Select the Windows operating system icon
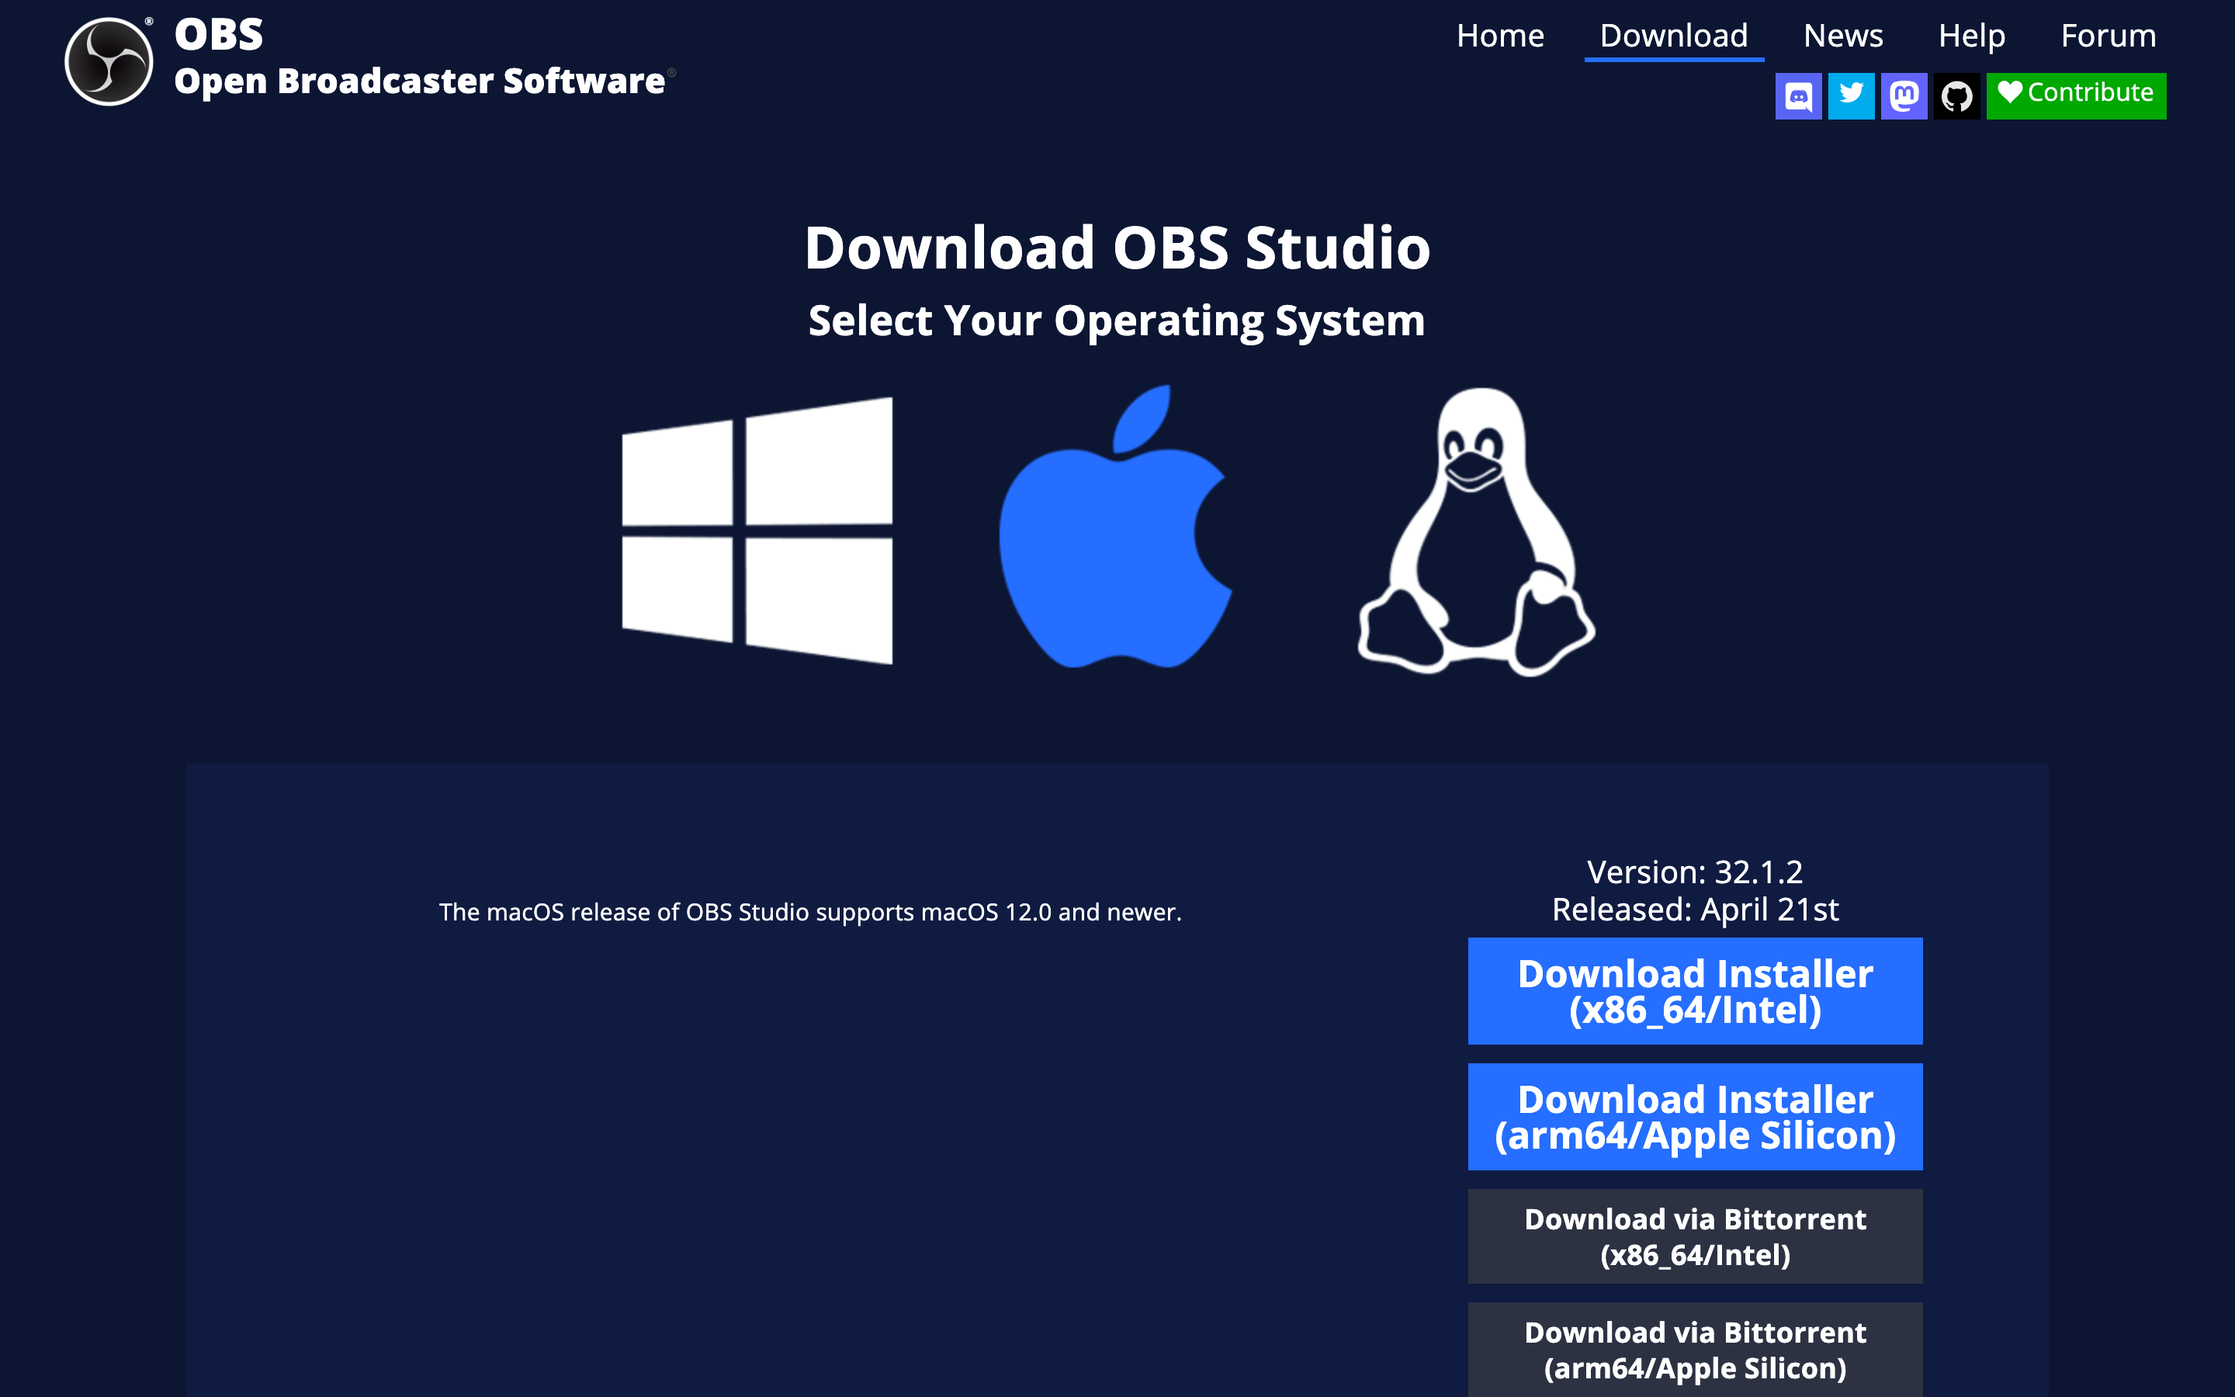Image resolution: width=2235 pixels, height=1397 pixels. 757,530
